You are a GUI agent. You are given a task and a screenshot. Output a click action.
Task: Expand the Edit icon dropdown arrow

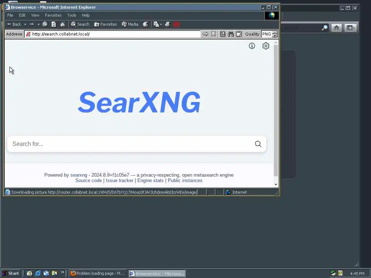(x=161, y=24)
